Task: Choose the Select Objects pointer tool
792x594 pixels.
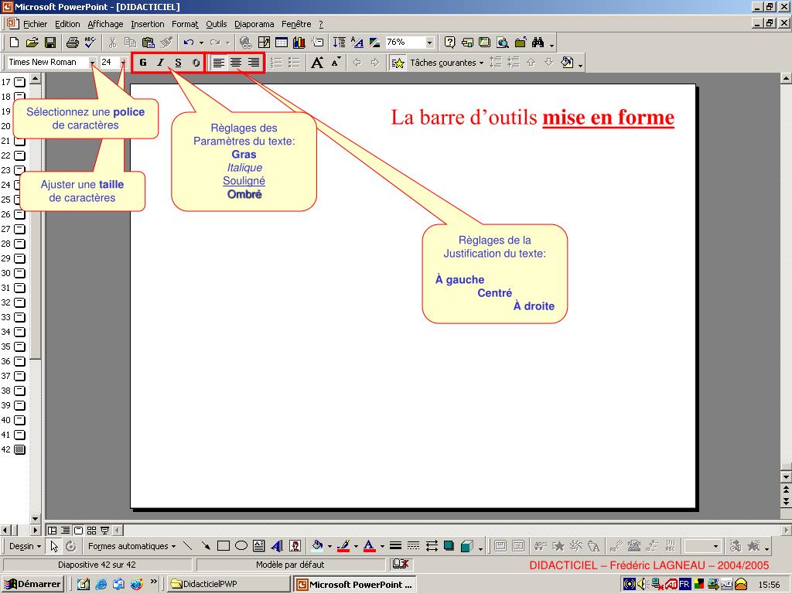Action: click(54, 546)
